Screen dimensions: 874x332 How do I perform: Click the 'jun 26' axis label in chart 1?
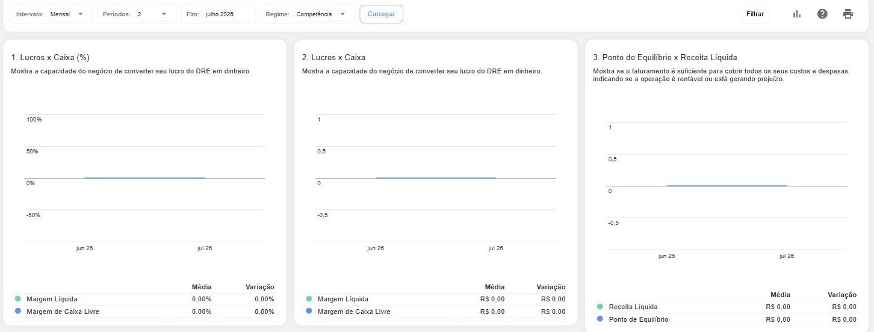(x=84, y=248)
